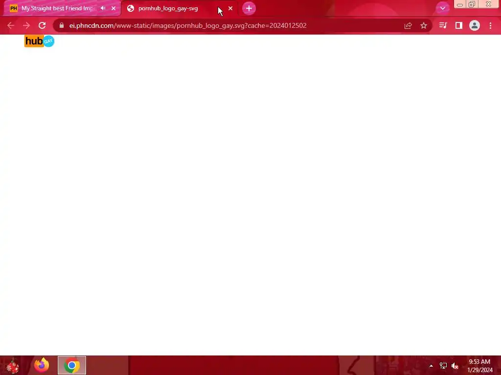Open the media controls icon

[x=443, y=25]
